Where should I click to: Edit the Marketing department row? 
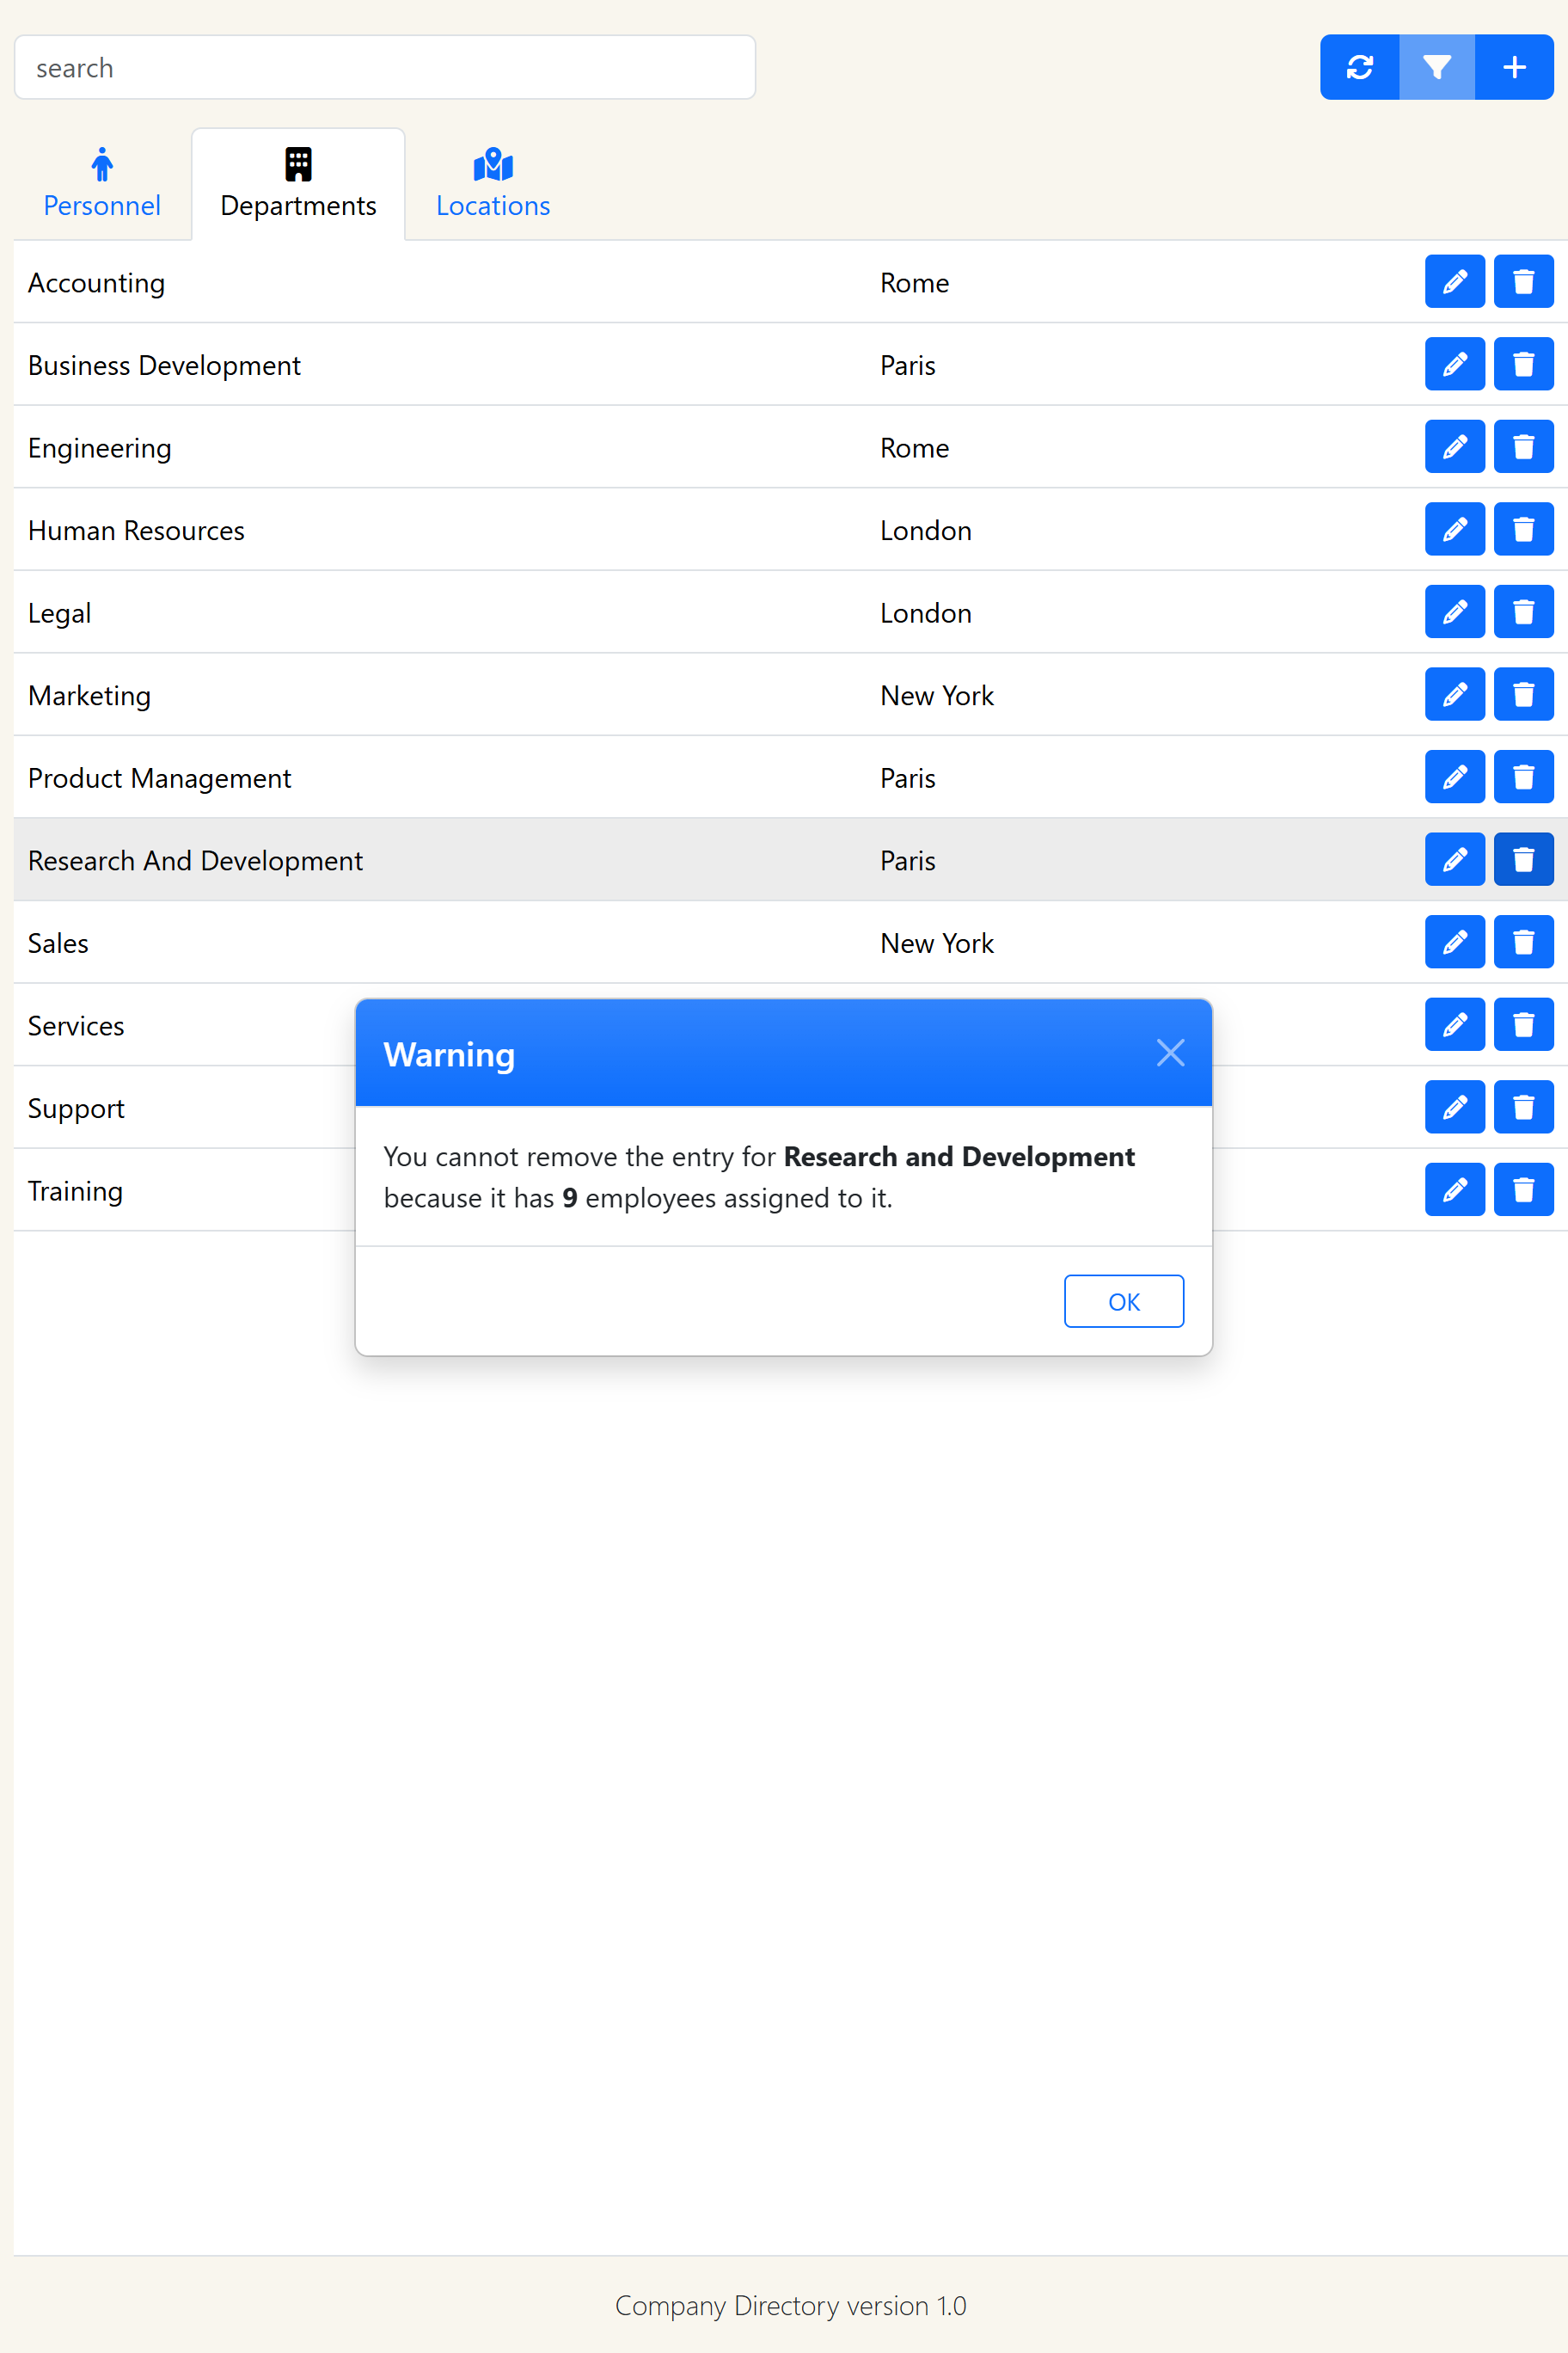[x=1454, y=694]
